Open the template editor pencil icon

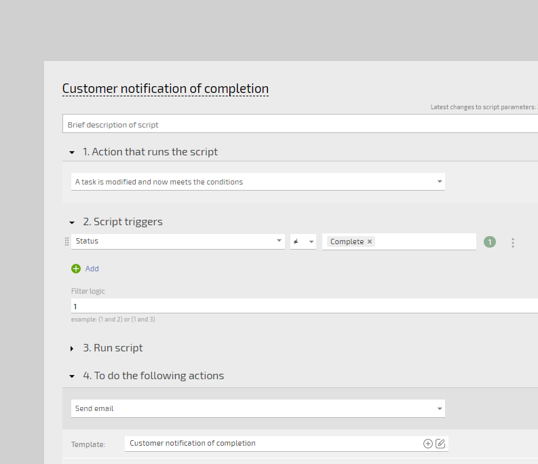click(x=440, y=444)
